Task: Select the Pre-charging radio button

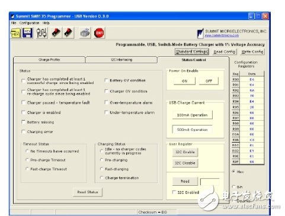Action: pyautogui.click(x=102, y=160)
